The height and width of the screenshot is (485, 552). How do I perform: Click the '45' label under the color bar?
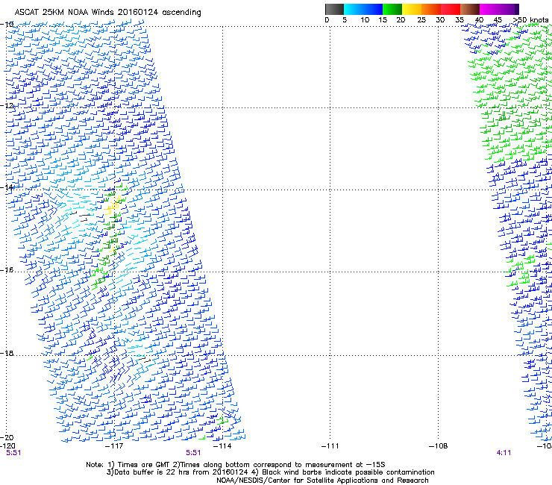pyautogui.click(x=498, y=20)
